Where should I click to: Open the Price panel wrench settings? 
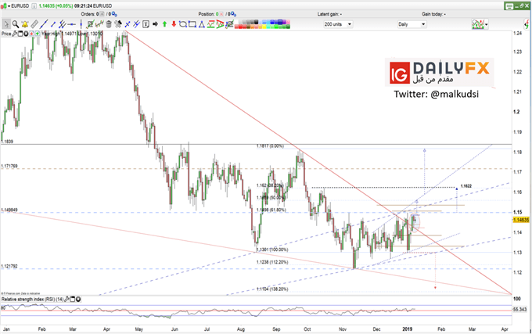click(15, 34)
